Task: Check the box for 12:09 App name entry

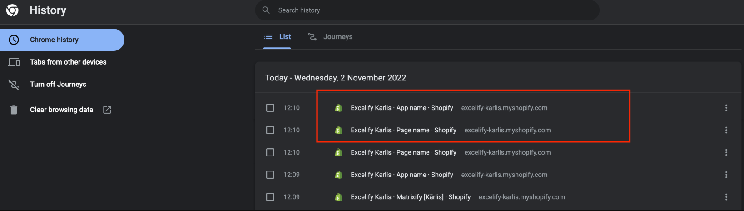Action: pyautogui.click(x=270, y=175)
